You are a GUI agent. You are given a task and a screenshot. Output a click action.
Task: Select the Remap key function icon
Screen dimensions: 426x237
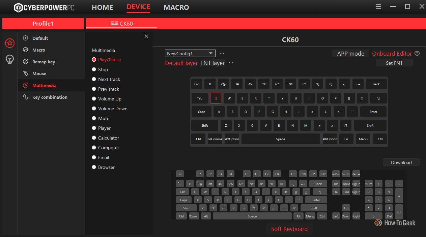pos(25,62)
